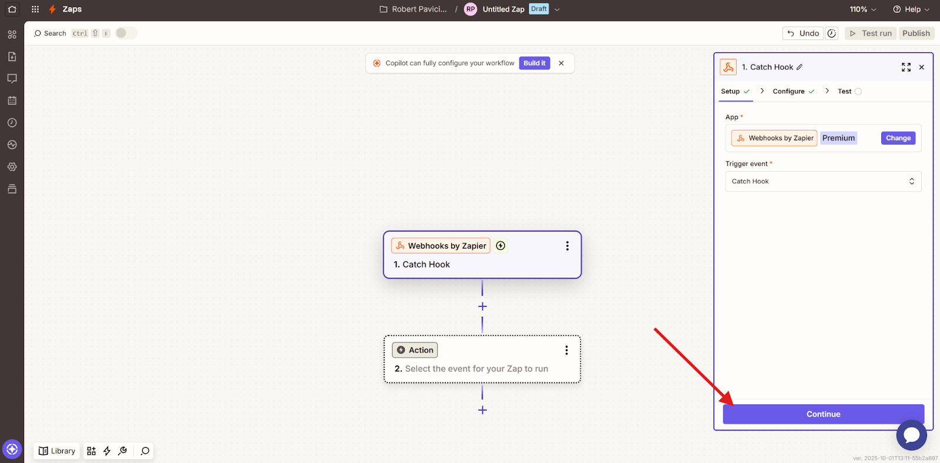Dismiss the Copilot suggestion banner
The width and height of the screenshot is (940, 463).
pyautogui.click(x=561, y=63)
